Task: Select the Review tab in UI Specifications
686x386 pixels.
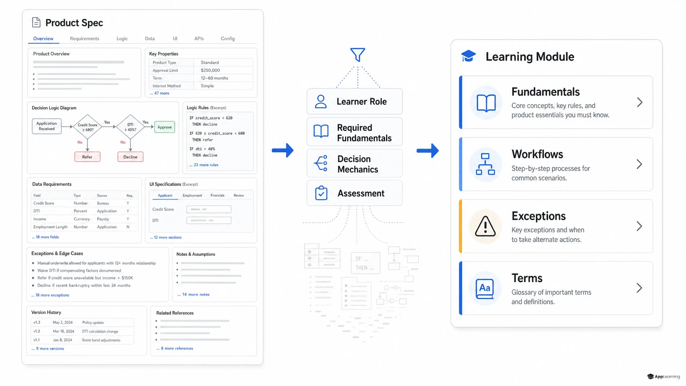Action: 239,196
